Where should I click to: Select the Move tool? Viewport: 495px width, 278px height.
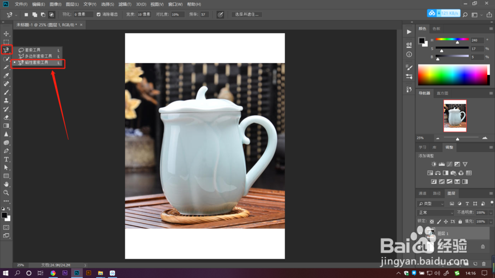pyautogui.click(x=6, y=34)
